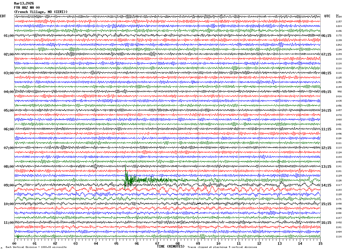
Task: Click the DC offset value 1172
Action: point(339,36)
